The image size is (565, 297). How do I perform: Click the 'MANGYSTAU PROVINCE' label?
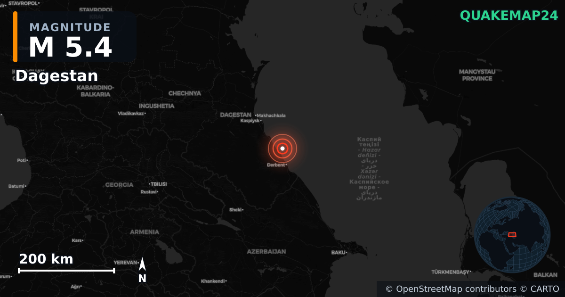(x=477, y=75)
